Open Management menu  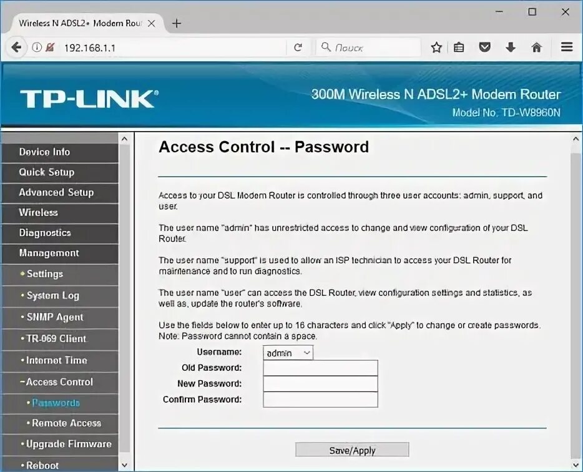60,253
